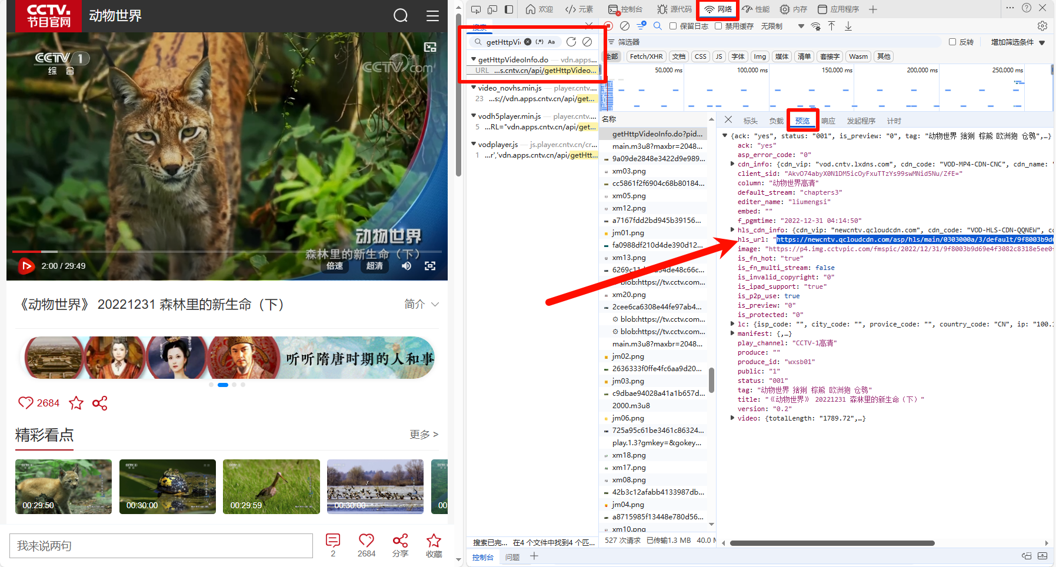Import HAR file with upload arrow
The width and height of the screenshot is (1056, 567).
coord(831,26)
